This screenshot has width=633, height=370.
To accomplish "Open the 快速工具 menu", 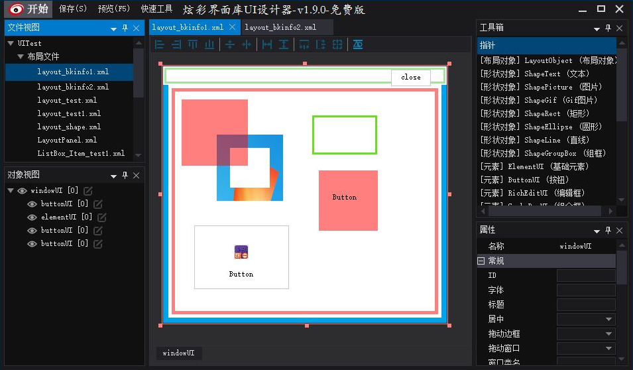I will pyautogui.click(x=156, y=9).
